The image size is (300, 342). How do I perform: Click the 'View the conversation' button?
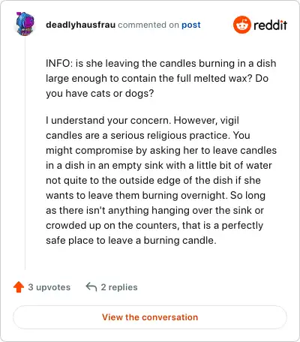[150, 317]
